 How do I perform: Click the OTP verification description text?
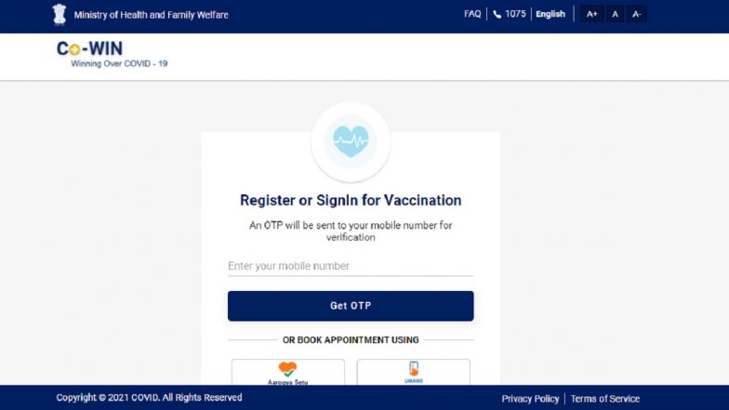(351, 231)
